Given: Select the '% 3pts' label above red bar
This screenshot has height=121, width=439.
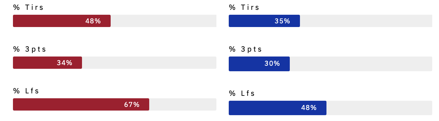Looking at the screenshot, I should point(30,49).
